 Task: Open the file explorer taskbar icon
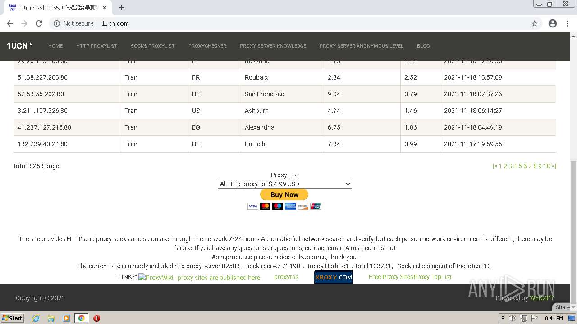[51, 318]
